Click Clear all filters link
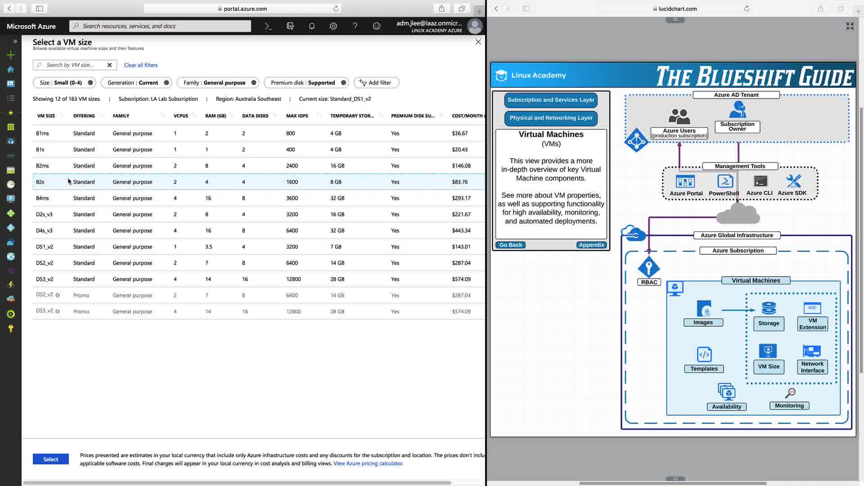Viewport: 864px width, 486px height. click(x=140, y=65)
